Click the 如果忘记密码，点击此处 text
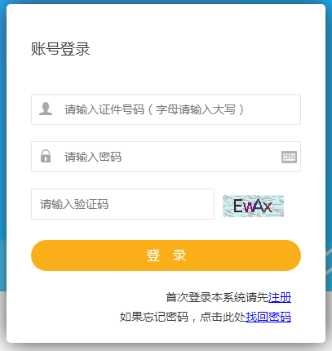Image resolution: width=332 pixels, height=351 pixels. tap(183, 317)
